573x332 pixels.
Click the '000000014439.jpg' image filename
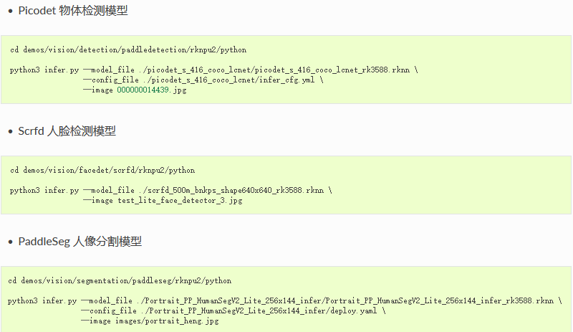coord(152,90)
